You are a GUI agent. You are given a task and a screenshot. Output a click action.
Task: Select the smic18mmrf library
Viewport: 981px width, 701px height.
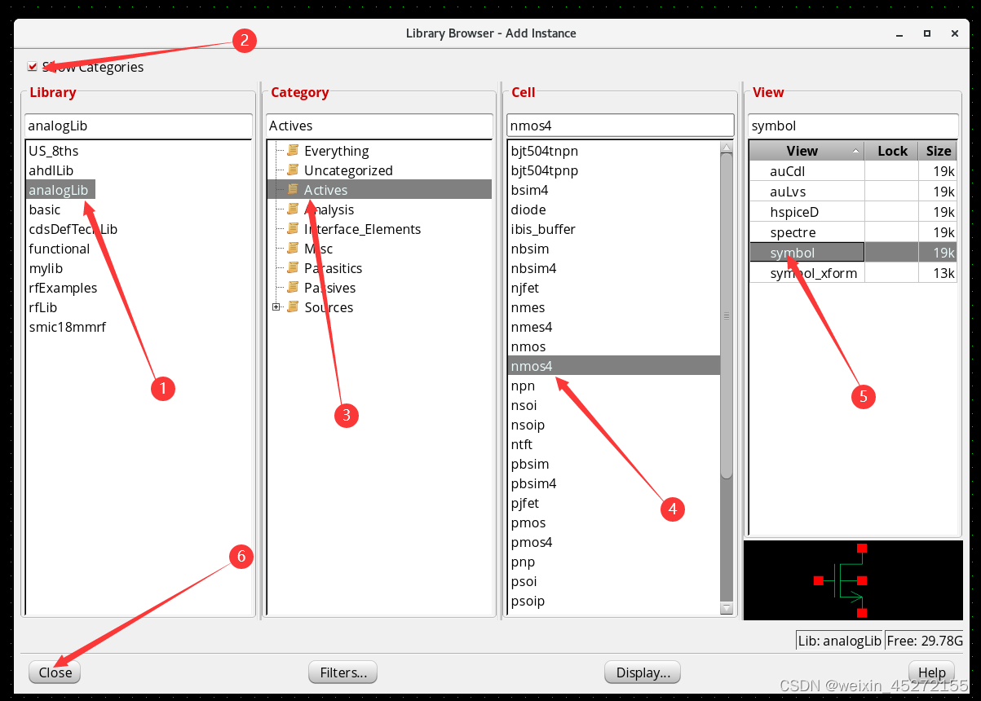coord(67,327)
